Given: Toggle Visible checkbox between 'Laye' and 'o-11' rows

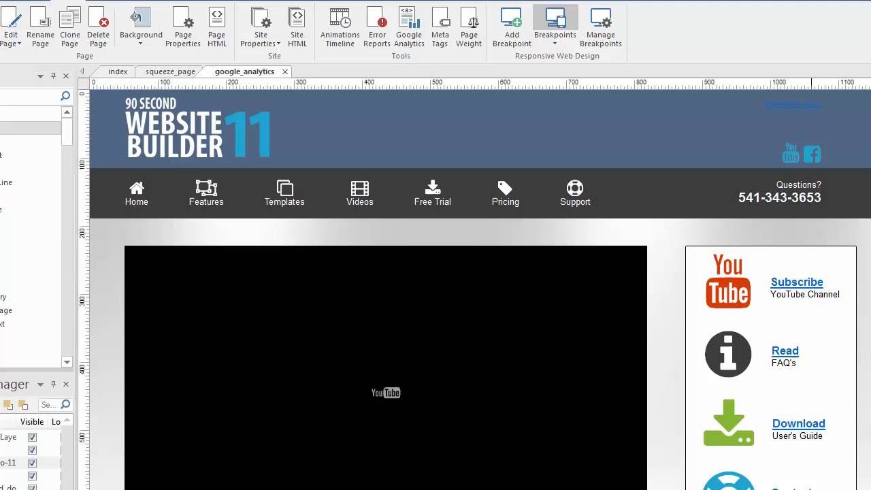Looking at the screenshot, I should click(x=32, y=450).
